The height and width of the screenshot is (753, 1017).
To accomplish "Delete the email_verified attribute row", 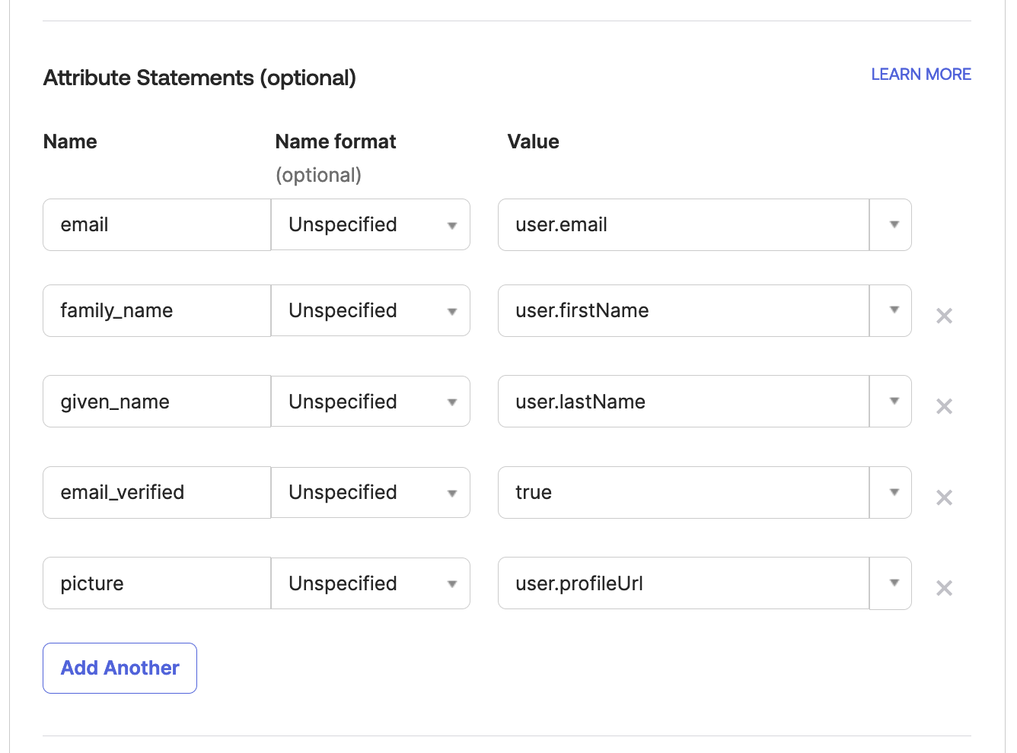I will 944,497.
